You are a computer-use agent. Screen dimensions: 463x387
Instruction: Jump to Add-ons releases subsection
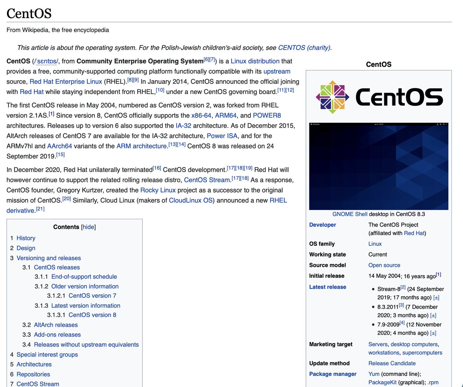point(57,335)
